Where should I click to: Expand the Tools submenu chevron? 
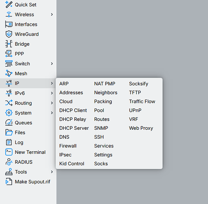pos(52,172)
